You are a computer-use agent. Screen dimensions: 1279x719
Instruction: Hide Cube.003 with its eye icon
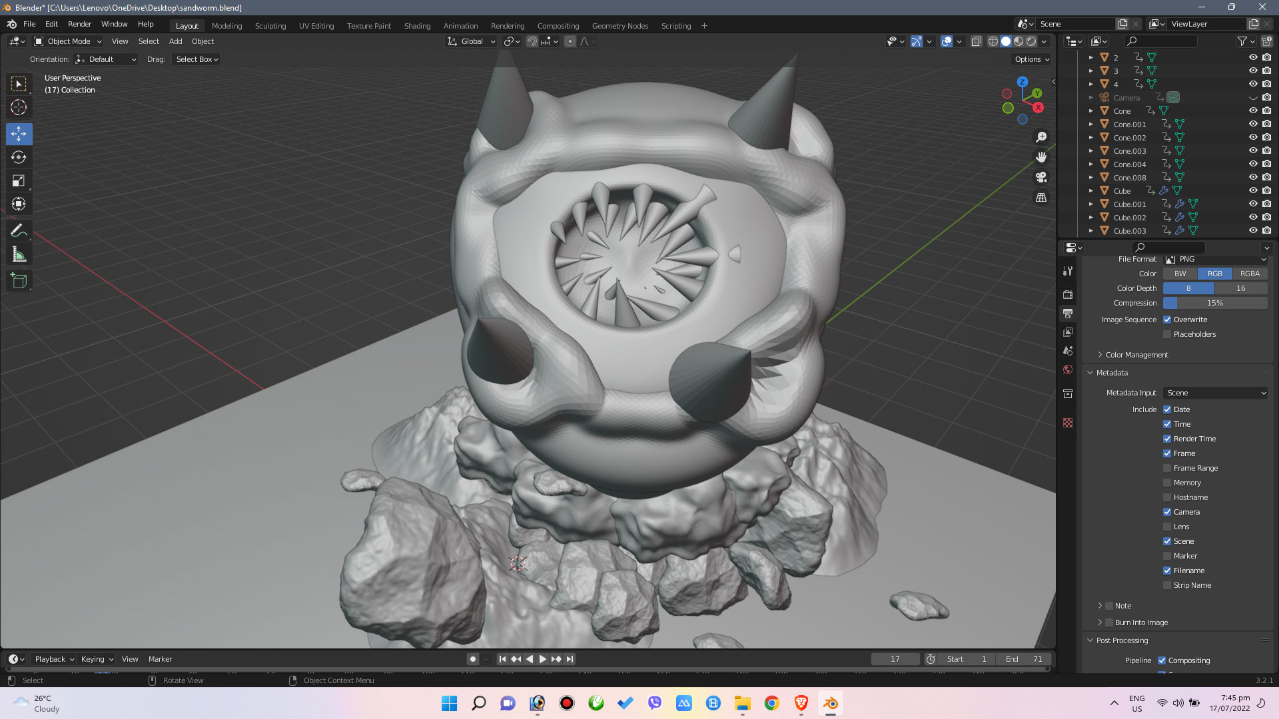coord(1253,230)
